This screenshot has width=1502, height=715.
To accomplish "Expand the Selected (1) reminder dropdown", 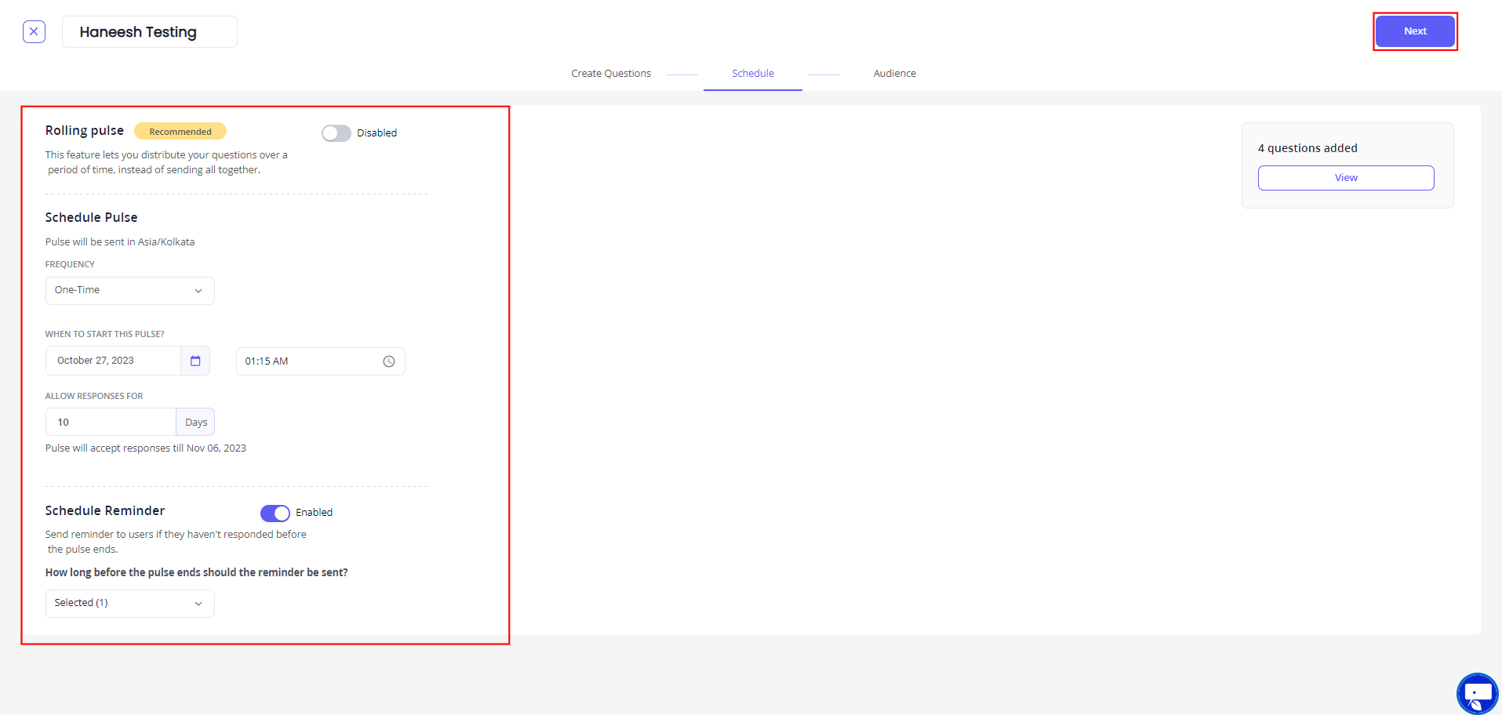I will click(130, 604).
